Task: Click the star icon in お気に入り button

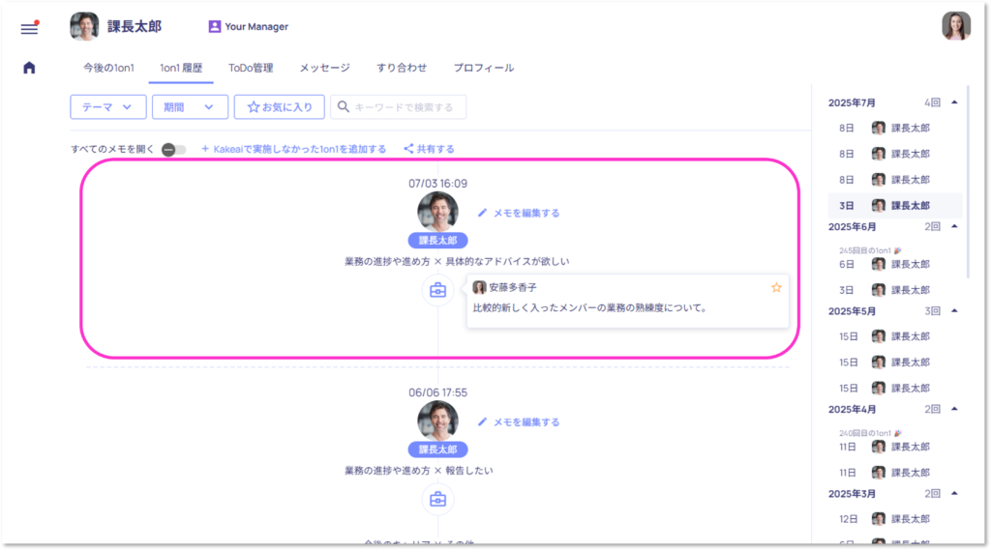Action: (x=254, y=107)
